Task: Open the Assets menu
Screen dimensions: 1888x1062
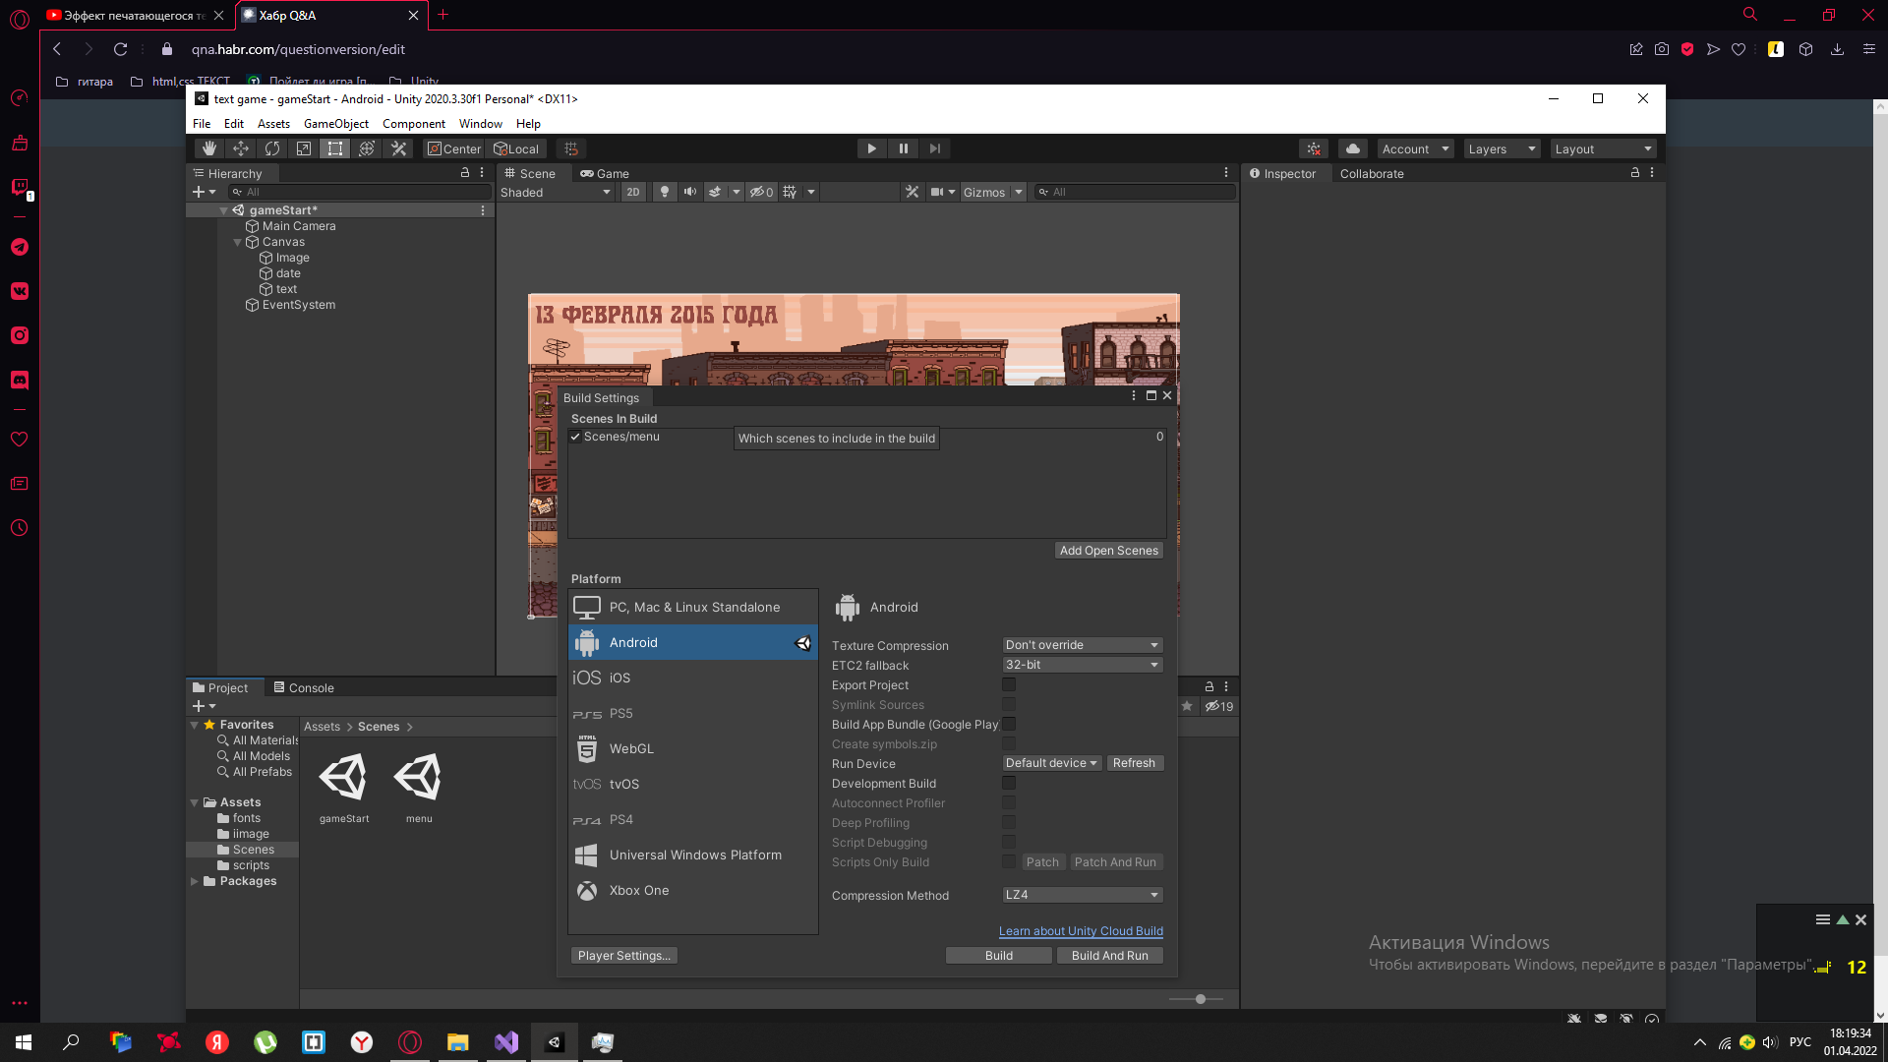Action: (x=273, y=124)
